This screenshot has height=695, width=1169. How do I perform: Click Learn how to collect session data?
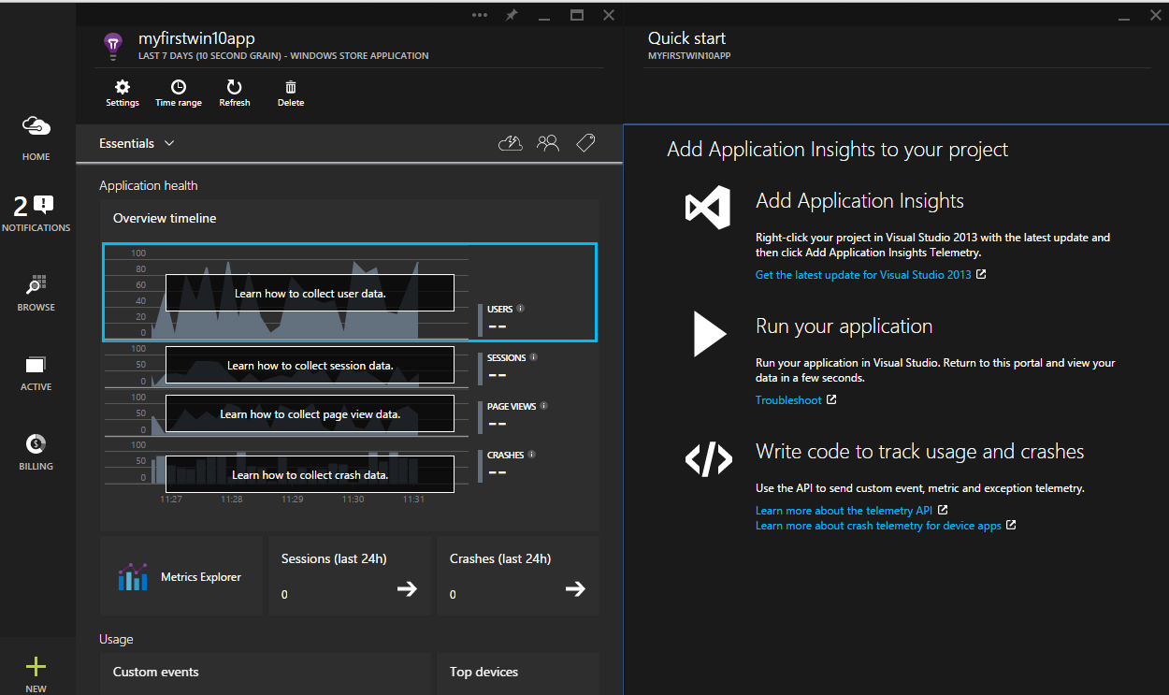(310, 365)
